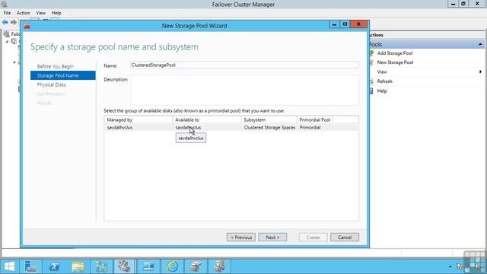Click Add Storage Pool action link
Image resolution: width=487 pixels, height=274 pixels.
pos(395,53)
